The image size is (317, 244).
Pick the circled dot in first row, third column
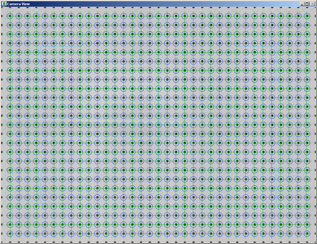(27, 16)
